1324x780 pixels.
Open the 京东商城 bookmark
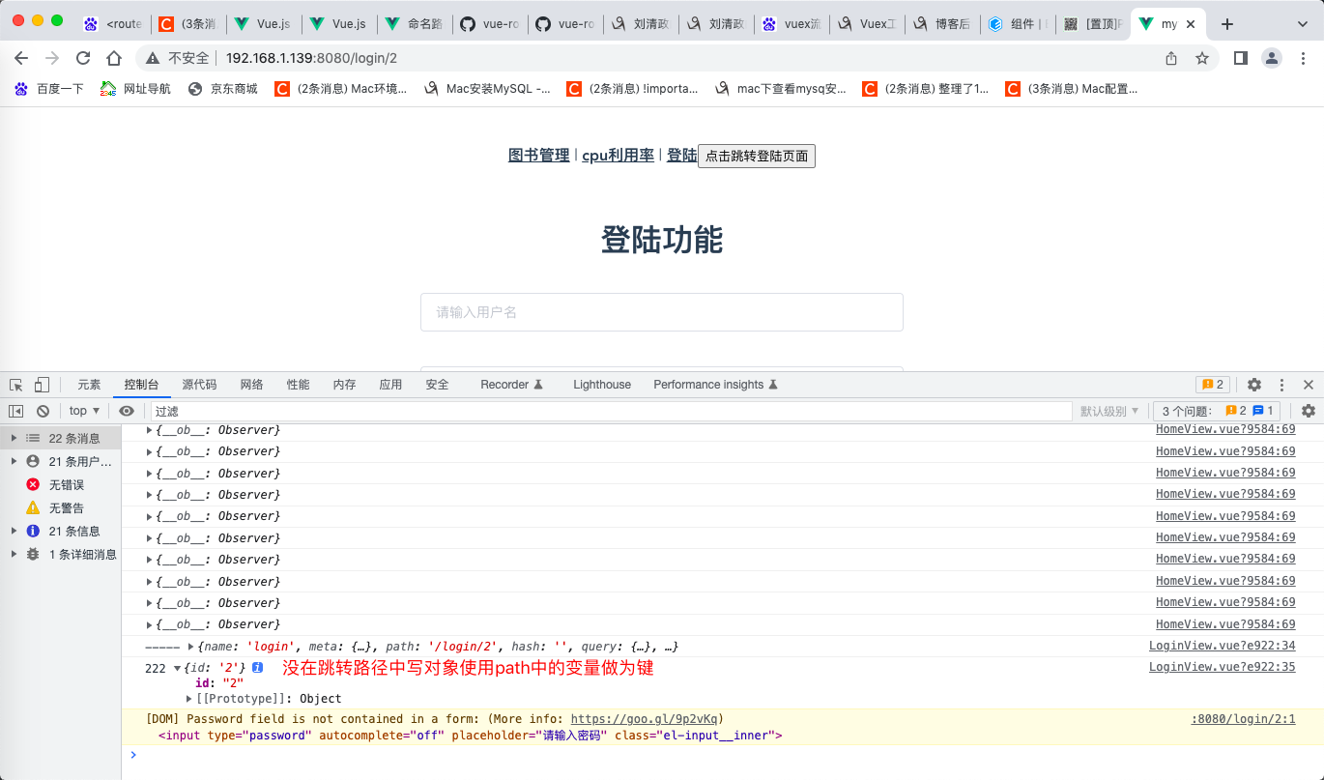[223, 89]
